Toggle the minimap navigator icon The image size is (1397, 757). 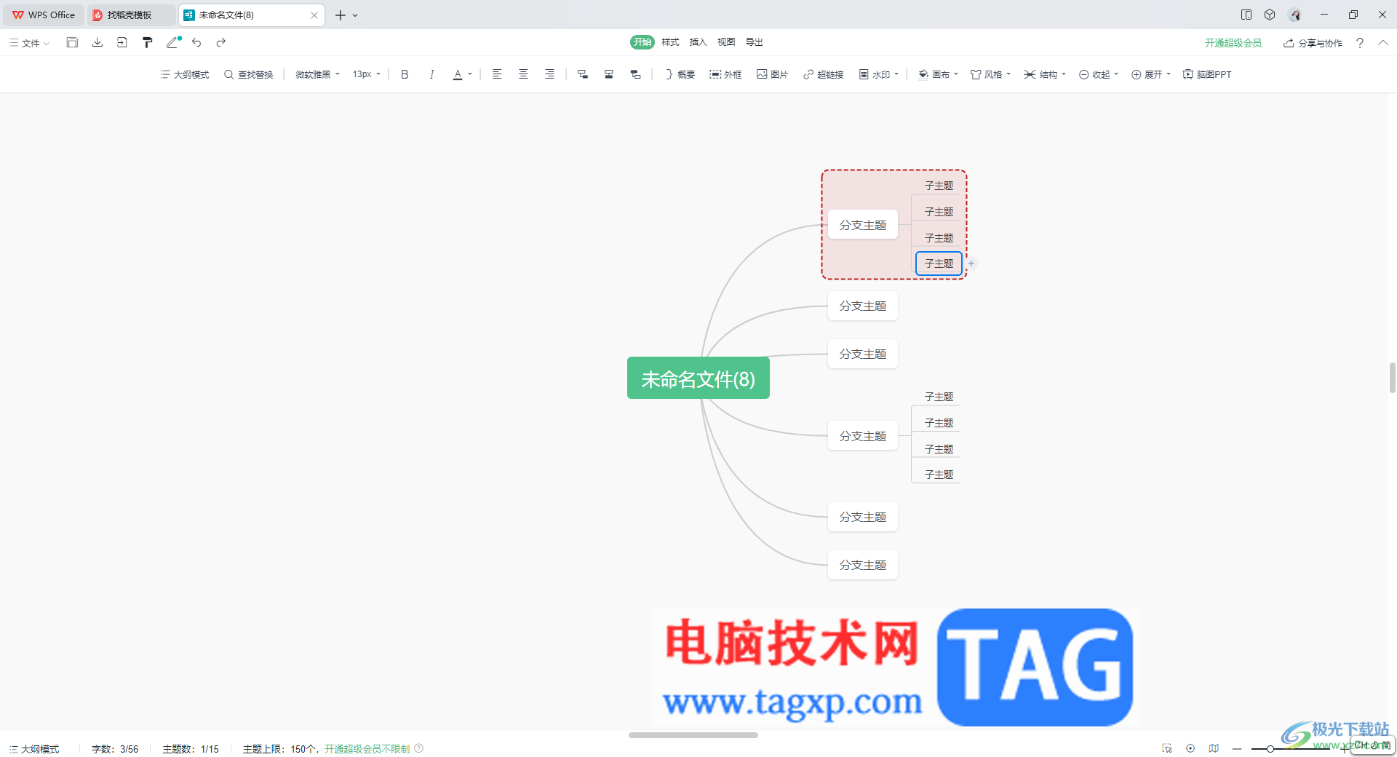(x=1214, y=748)
